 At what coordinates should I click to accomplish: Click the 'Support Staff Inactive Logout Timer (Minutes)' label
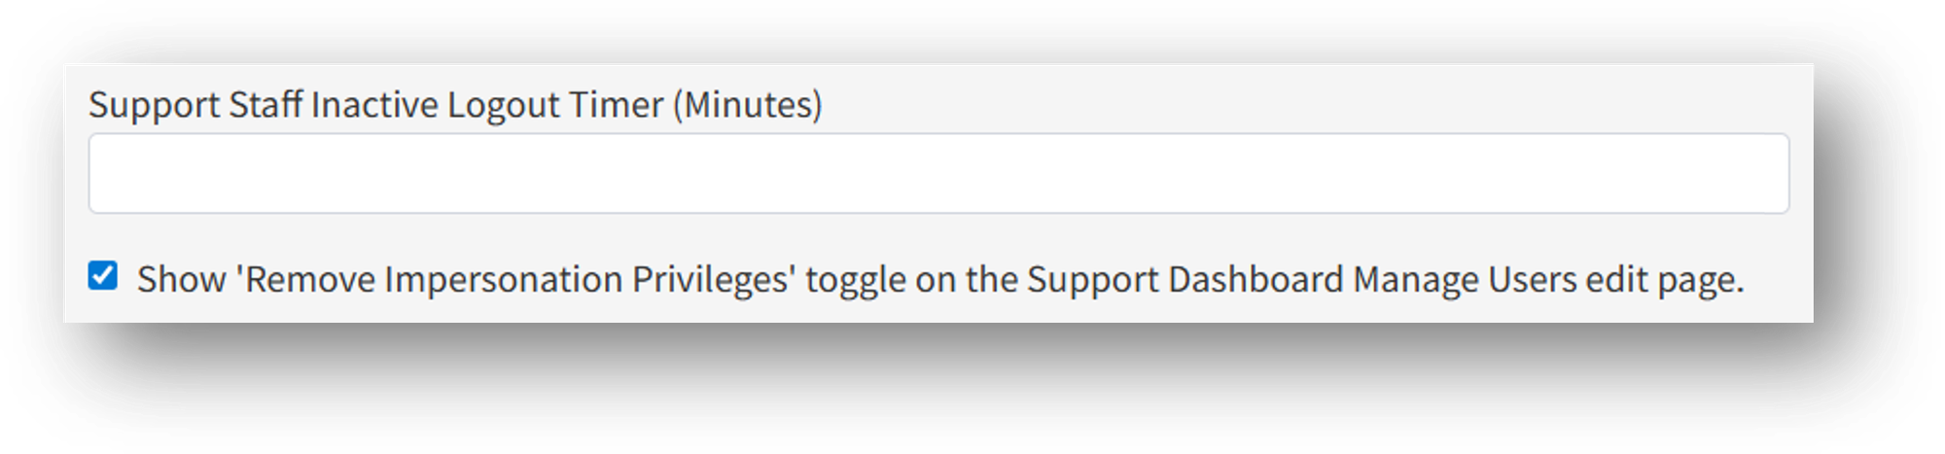tap(455, 105)
